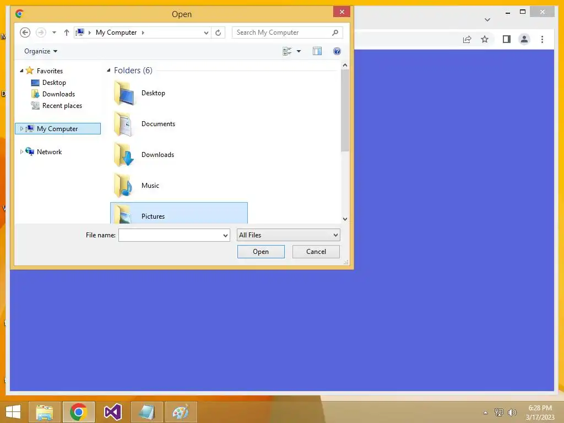Select the Music folder icon

point(124,185)
